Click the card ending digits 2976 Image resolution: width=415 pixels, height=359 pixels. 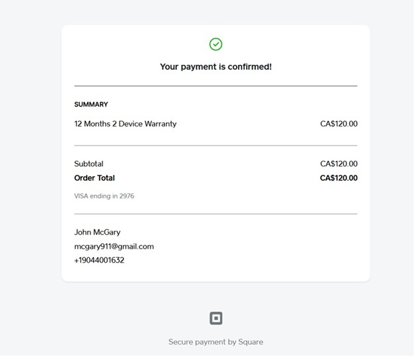126,196
